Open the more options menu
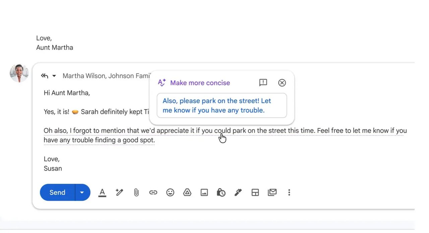 click(x=289, y=192)
